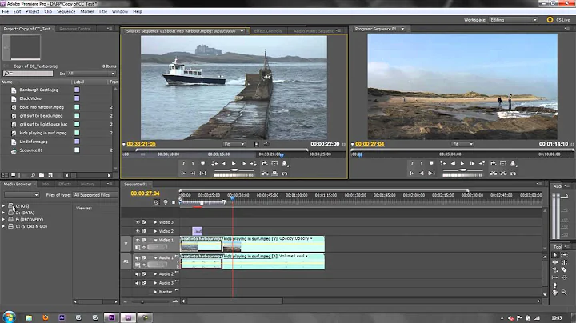Click Lift button in Program monitor
The width and height of the screenshot is (576, 323).
494,173
